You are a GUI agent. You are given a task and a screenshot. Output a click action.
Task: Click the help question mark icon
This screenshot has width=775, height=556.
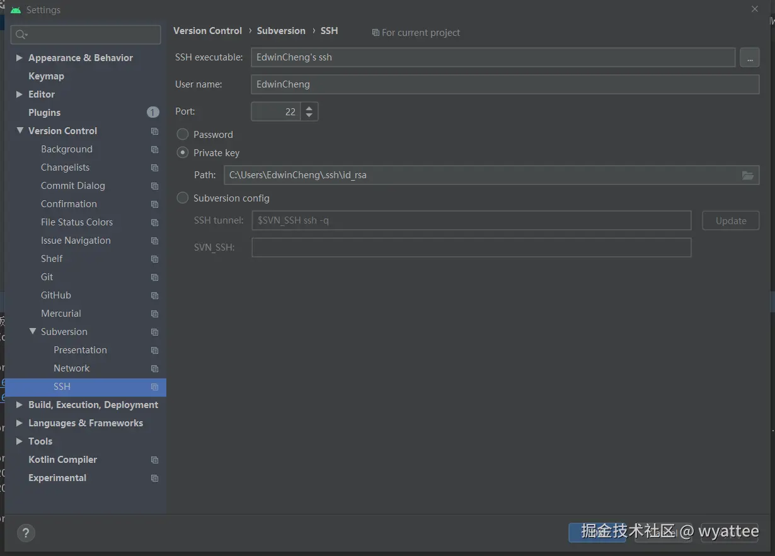(x=26, y=533)
